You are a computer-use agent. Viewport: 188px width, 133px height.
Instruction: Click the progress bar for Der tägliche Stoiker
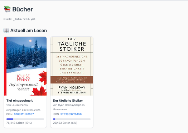(x=72, y=119)
